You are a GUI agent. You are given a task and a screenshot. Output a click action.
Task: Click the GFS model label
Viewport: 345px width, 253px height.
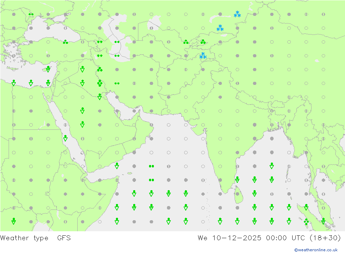[64, 238]
